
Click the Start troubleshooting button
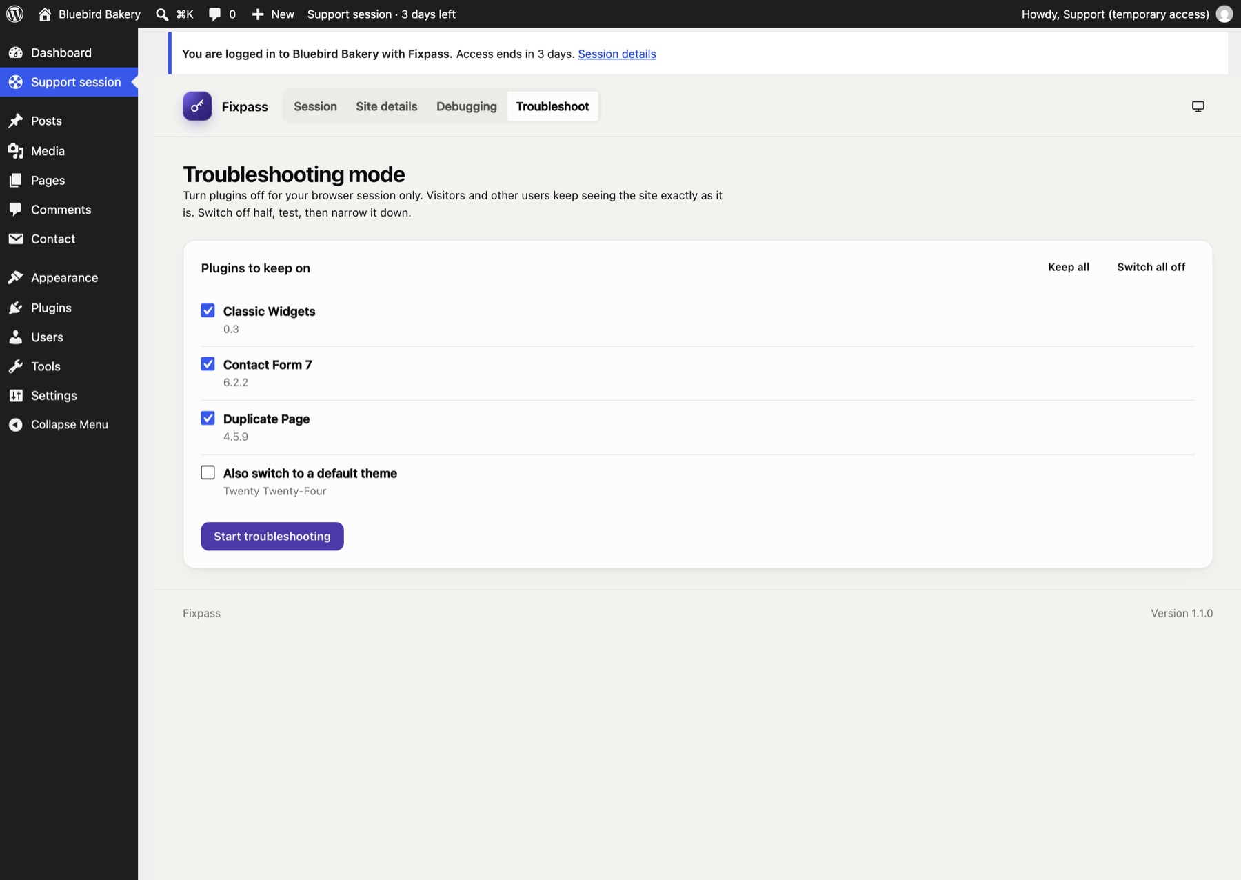click(x=272, y=536)
